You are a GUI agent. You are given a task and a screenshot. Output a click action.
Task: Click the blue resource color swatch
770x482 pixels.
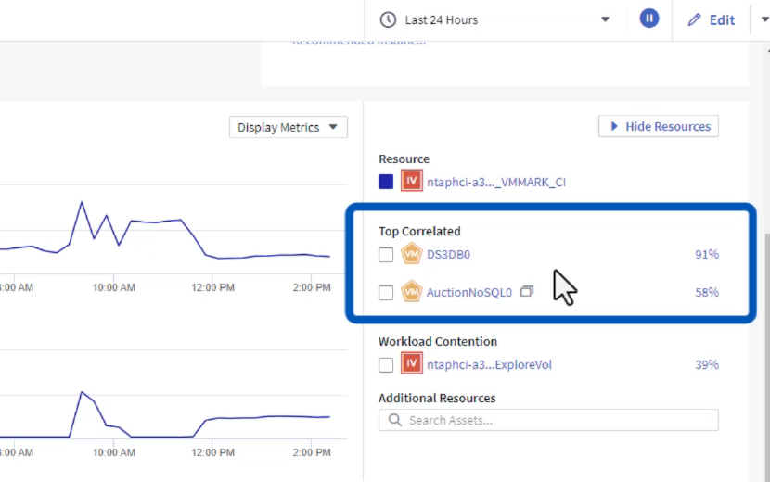(x=386, y=182)
